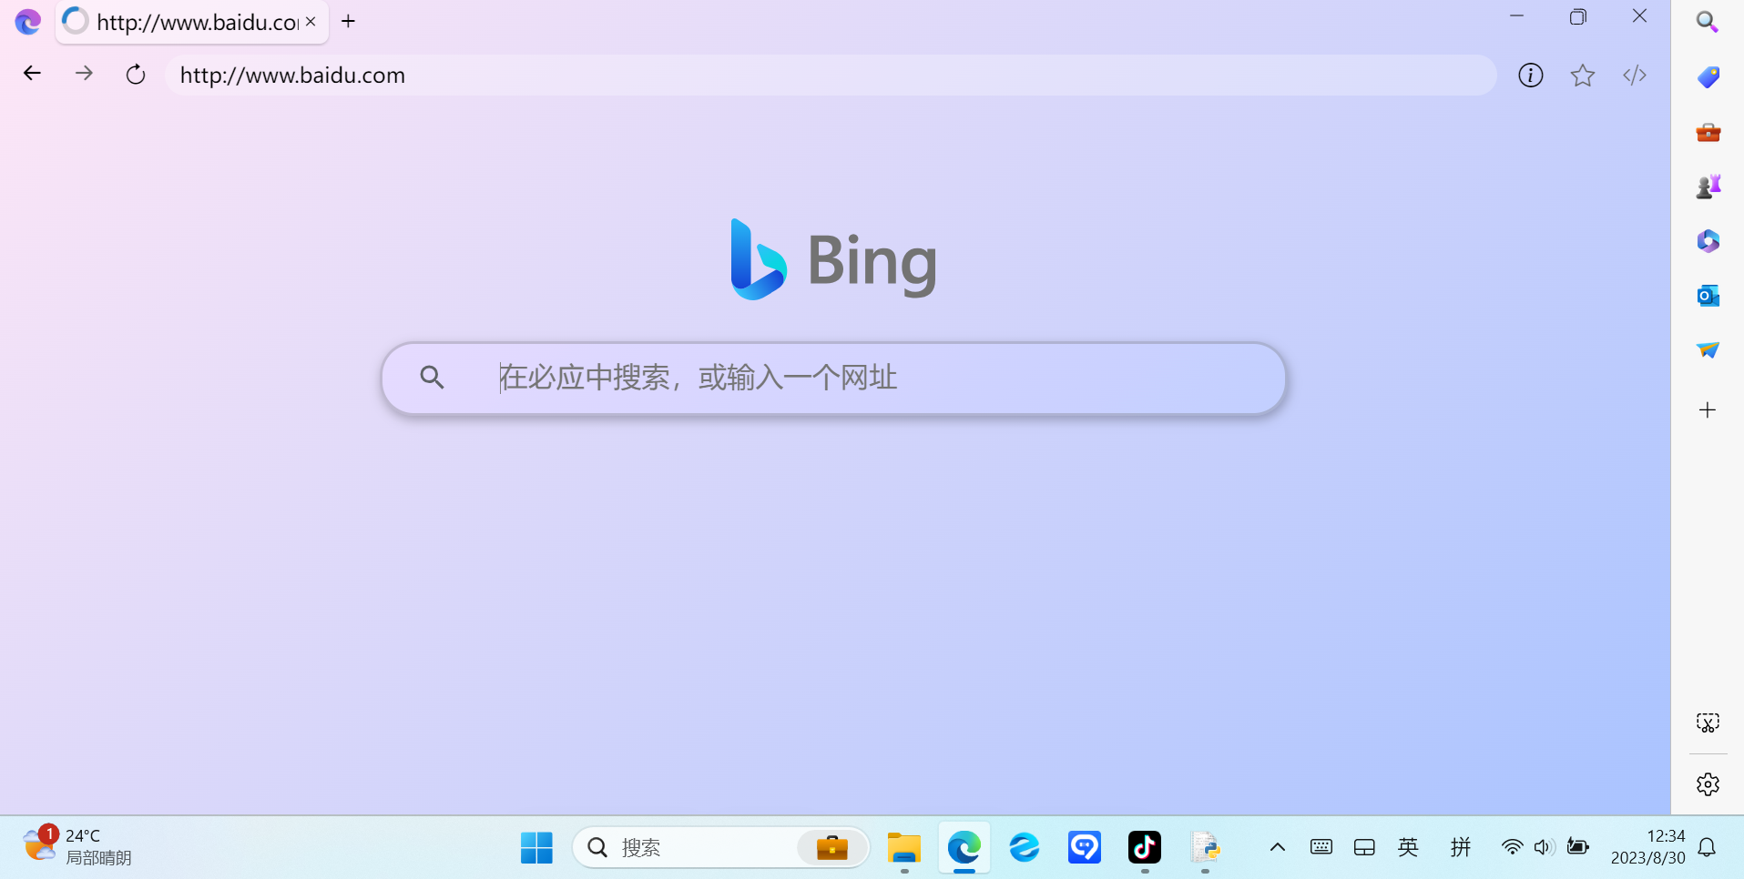This screenshot has width=1744, height=879.
Task: Expand hidden system tray icons chevron
Action: click(x=1278, y=847)
